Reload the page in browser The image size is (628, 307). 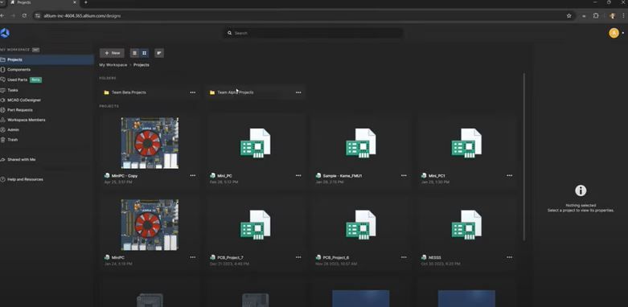[x=24, y=15]
